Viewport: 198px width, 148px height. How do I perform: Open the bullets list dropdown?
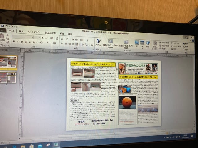(62, 39)
